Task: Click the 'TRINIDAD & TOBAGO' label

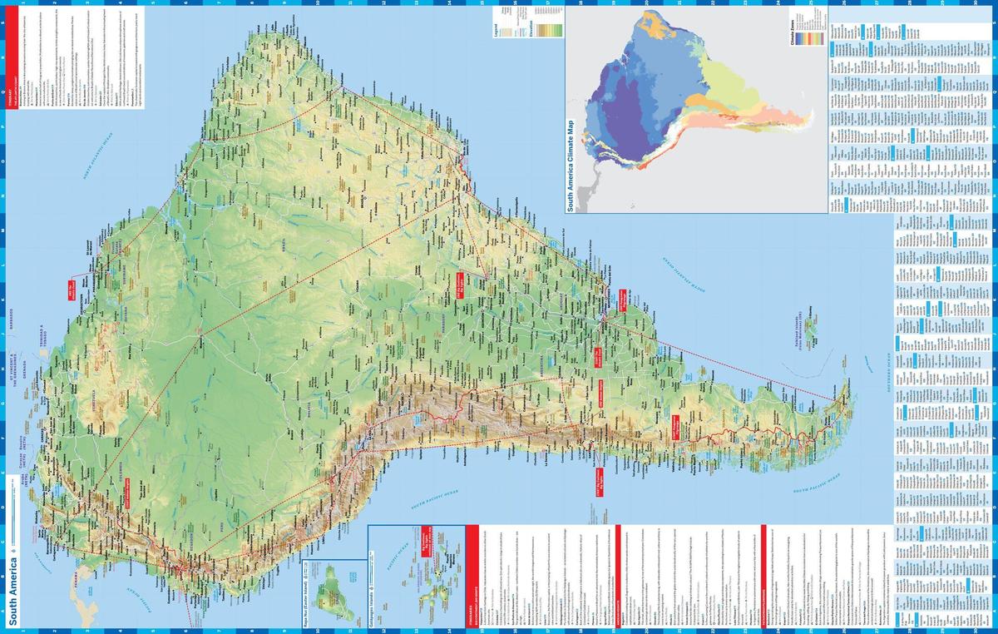Action: (x=42, y=334)
